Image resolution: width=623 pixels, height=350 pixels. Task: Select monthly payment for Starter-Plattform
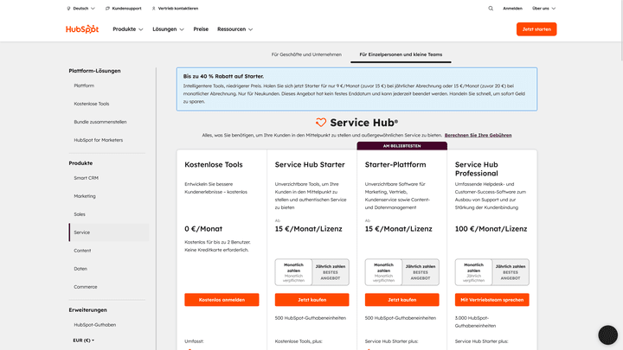coord(384,272)
